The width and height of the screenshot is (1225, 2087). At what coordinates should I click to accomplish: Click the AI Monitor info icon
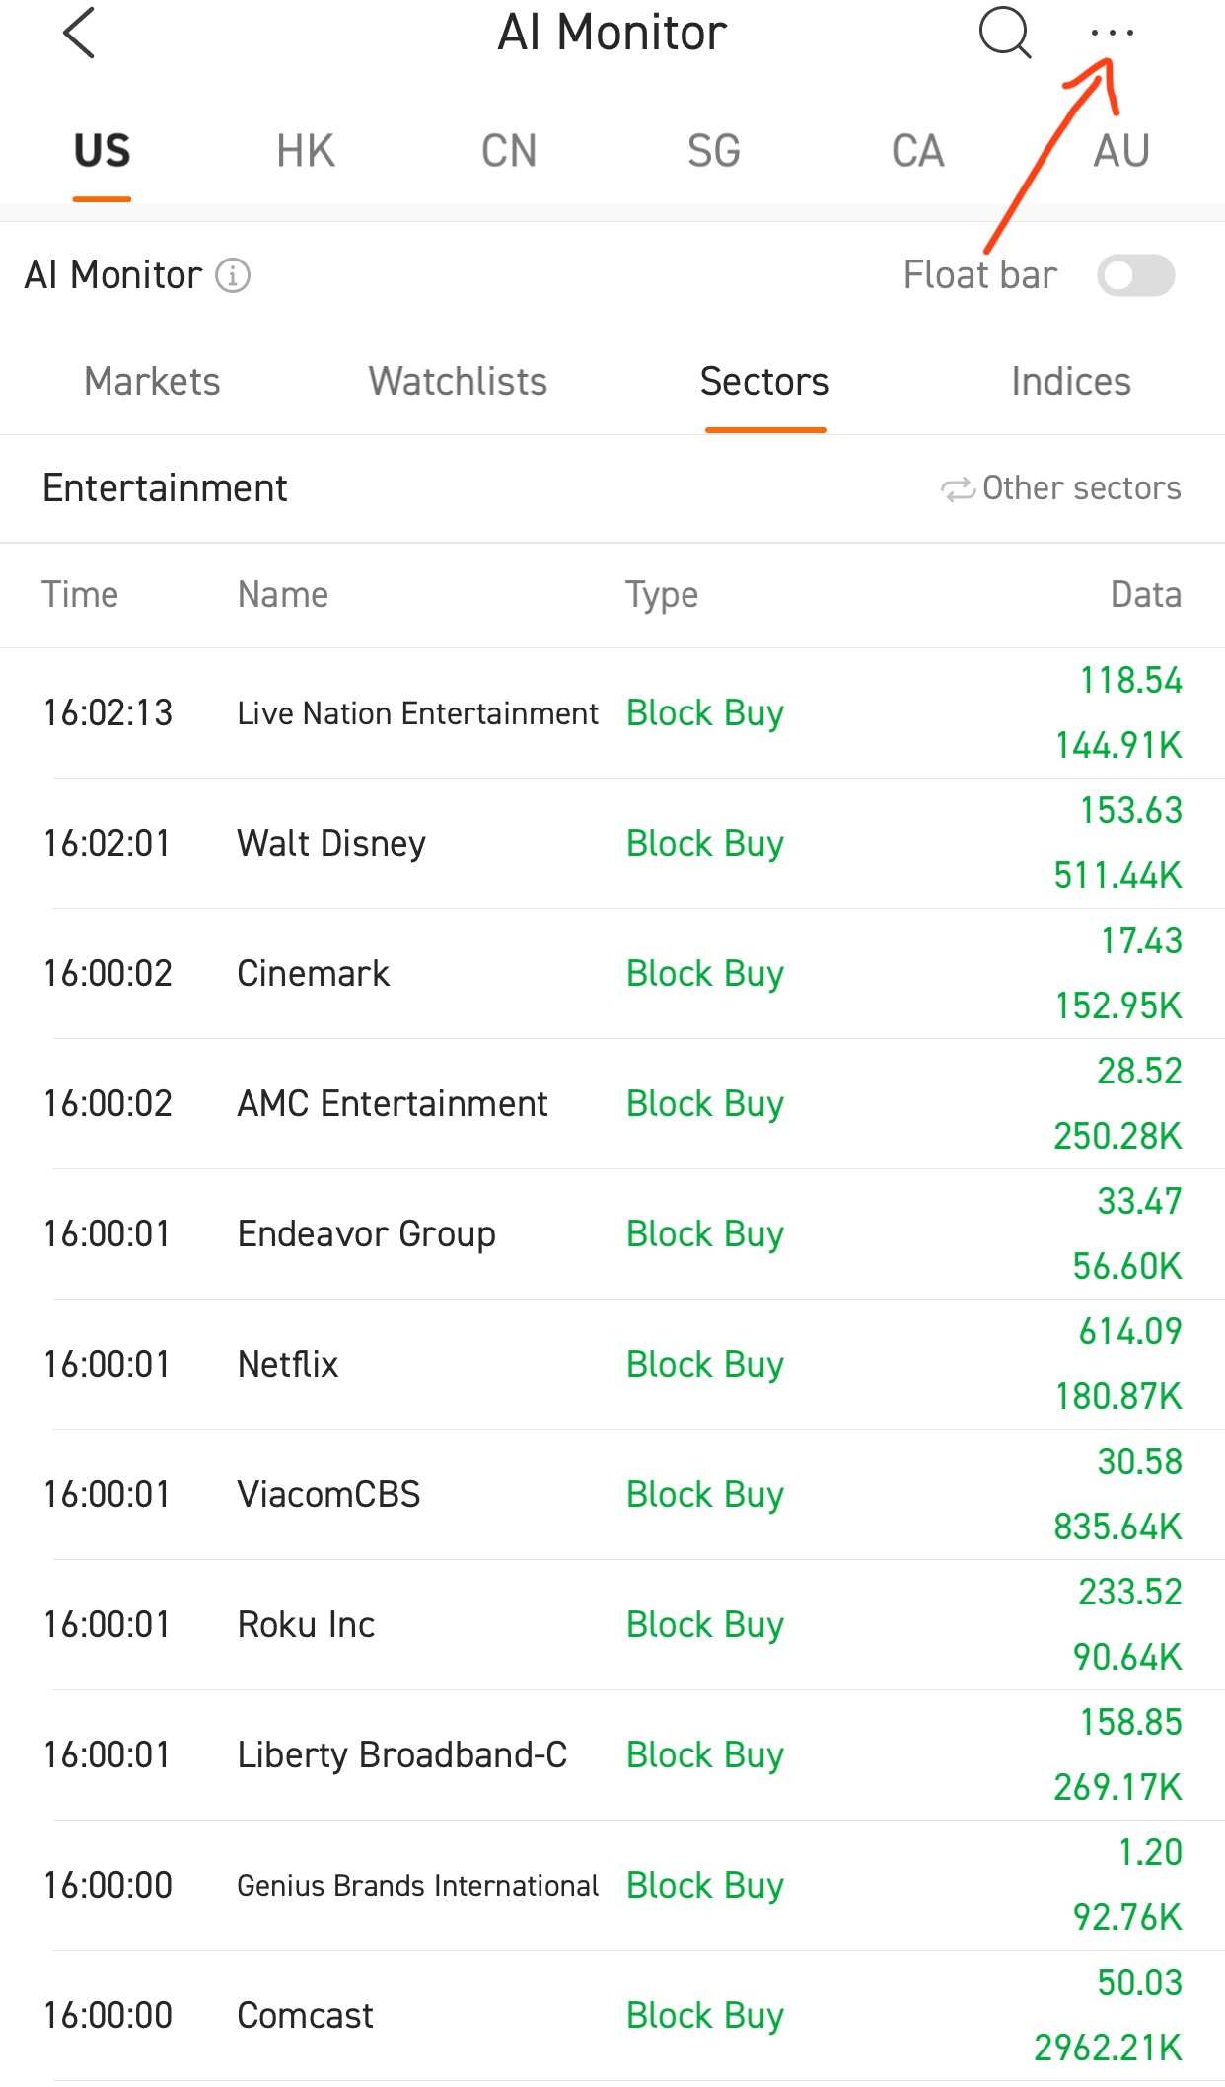click(x=233, y=275)
